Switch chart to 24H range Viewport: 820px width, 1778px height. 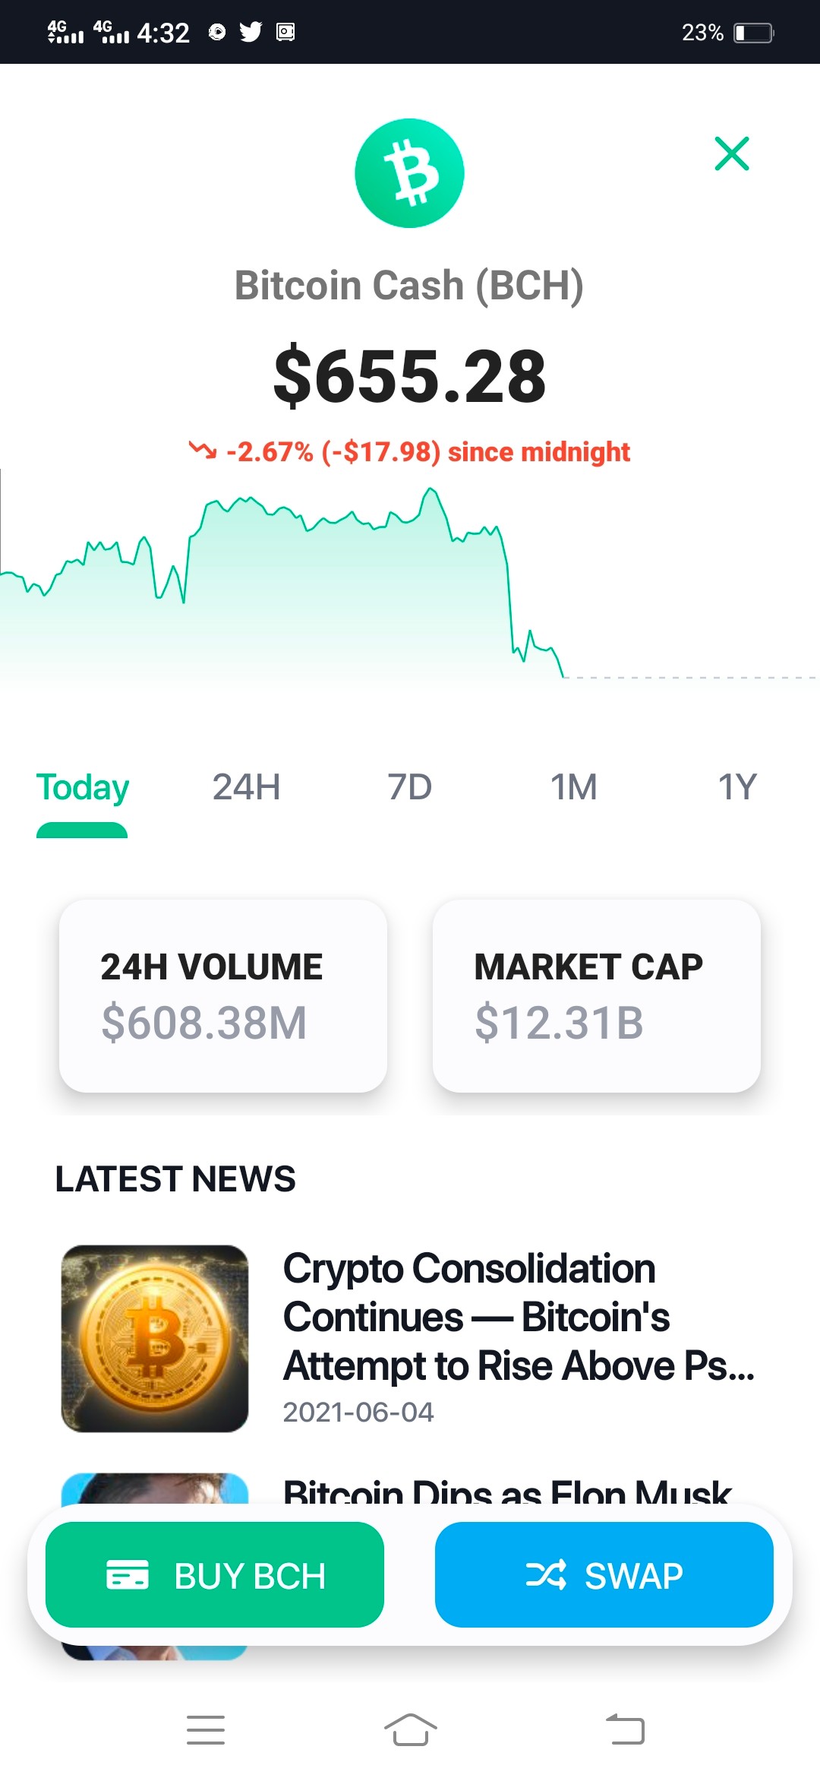coord(246,787)
